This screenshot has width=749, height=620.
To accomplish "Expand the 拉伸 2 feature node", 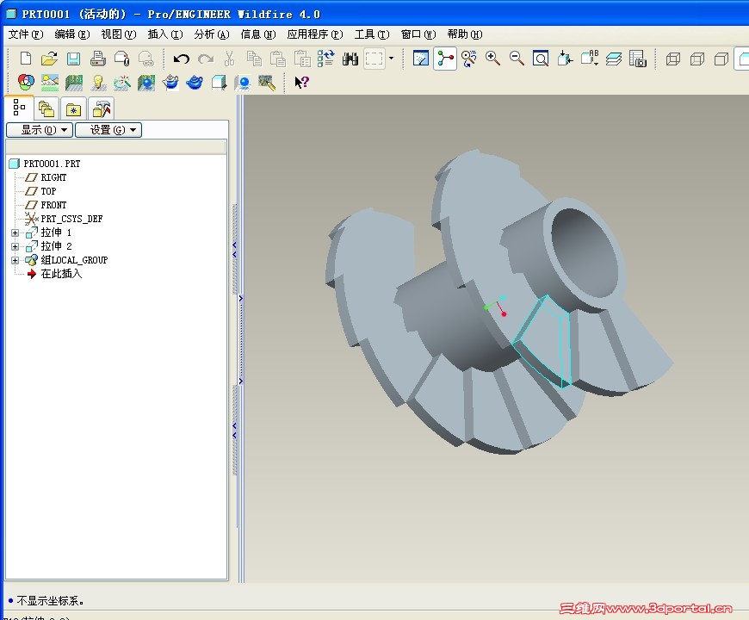I will click(15, 246).
